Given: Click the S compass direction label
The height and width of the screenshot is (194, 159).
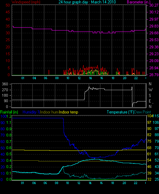Looking at the screenshot, I should (150, 95).
